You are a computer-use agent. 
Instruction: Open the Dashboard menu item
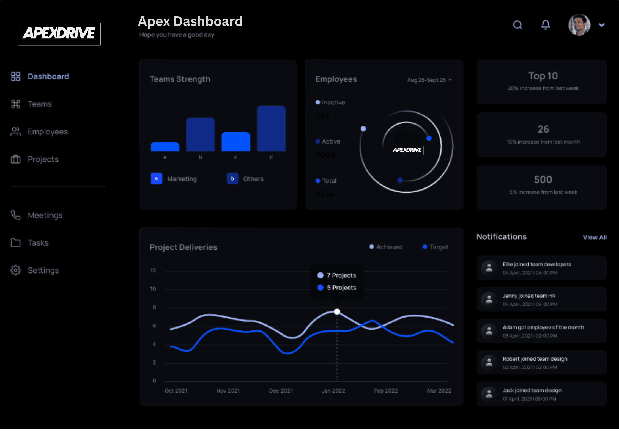[48, 76]
